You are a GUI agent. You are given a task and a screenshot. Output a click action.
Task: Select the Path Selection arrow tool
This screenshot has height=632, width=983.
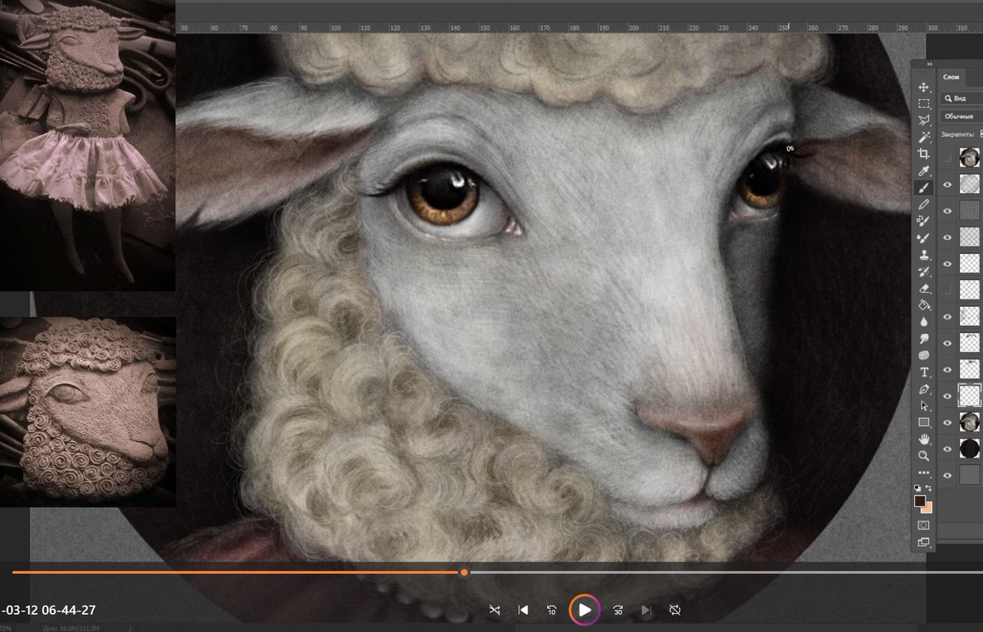coord(924,405)
